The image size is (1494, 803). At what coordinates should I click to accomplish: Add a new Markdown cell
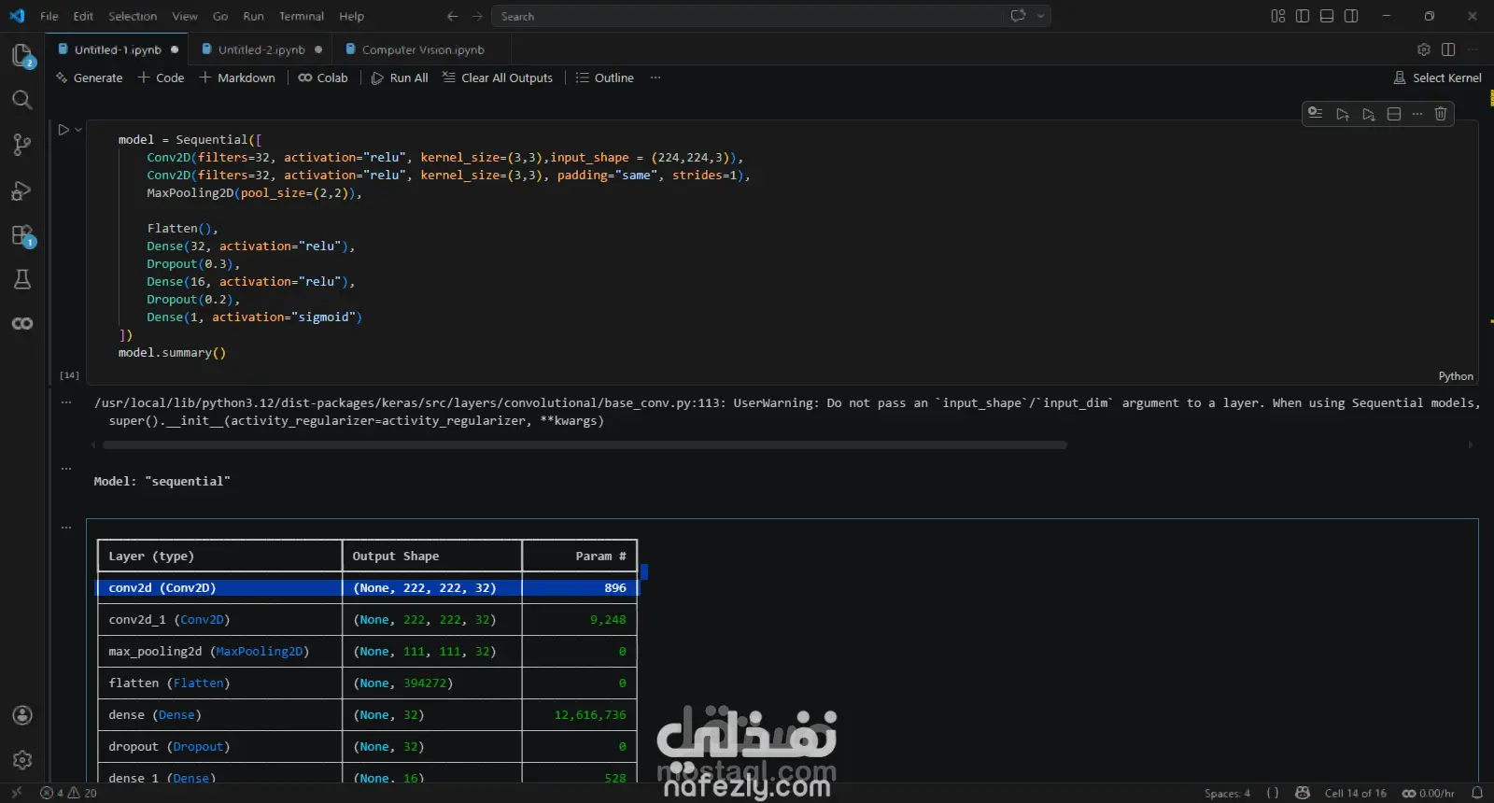click(237, 77)
